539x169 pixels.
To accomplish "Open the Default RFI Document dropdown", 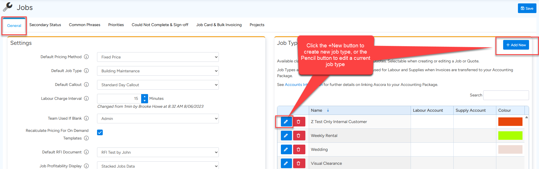I will [158, 152].
